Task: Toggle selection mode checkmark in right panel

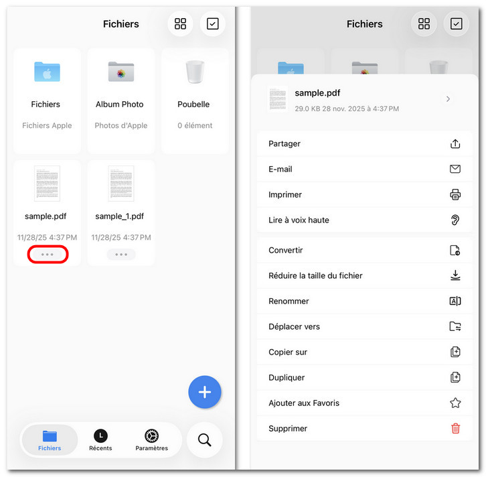Action: point(456,24)
